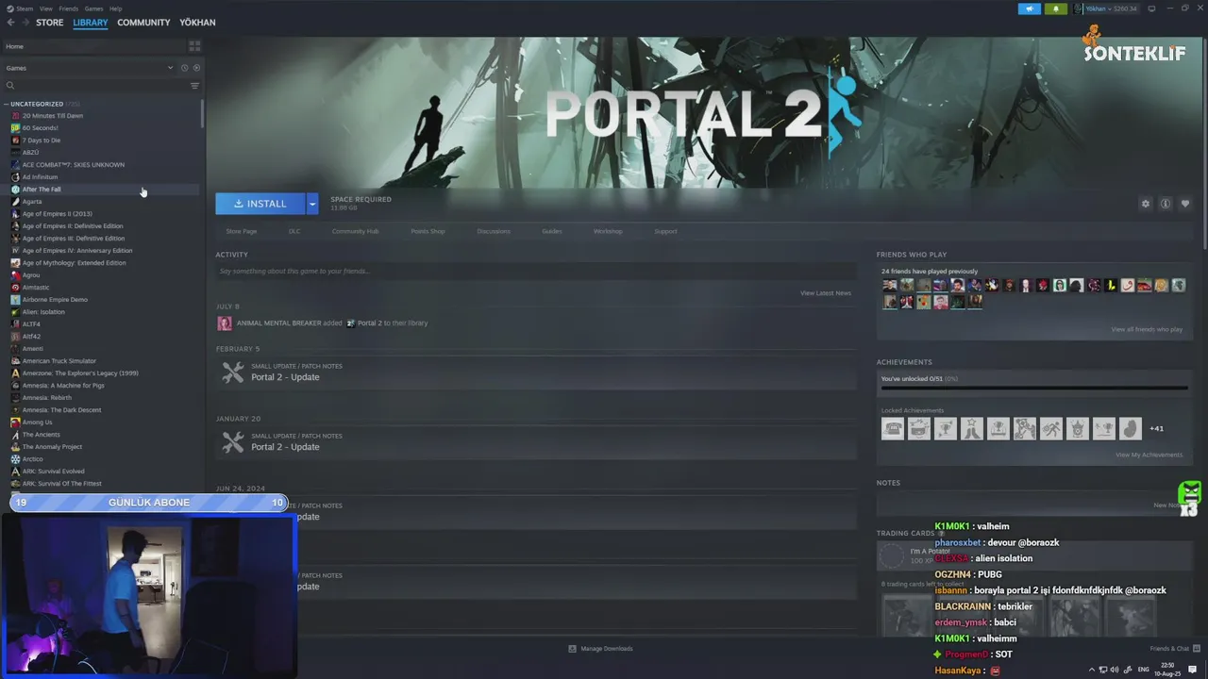
Task: Click the January 20 update wrench icon
Action: [x=233, y=442]
